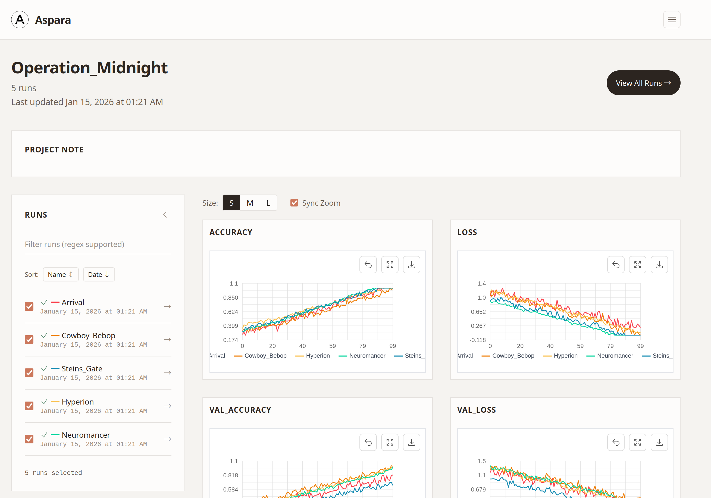711x498 pixels.
Task: Reset zoom on the Accuracy chart
Action: [368, 264]
